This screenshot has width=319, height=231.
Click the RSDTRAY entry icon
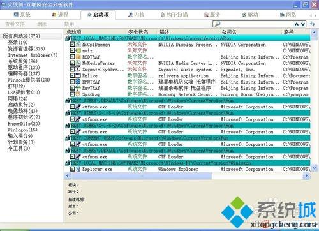click(78, 57)
